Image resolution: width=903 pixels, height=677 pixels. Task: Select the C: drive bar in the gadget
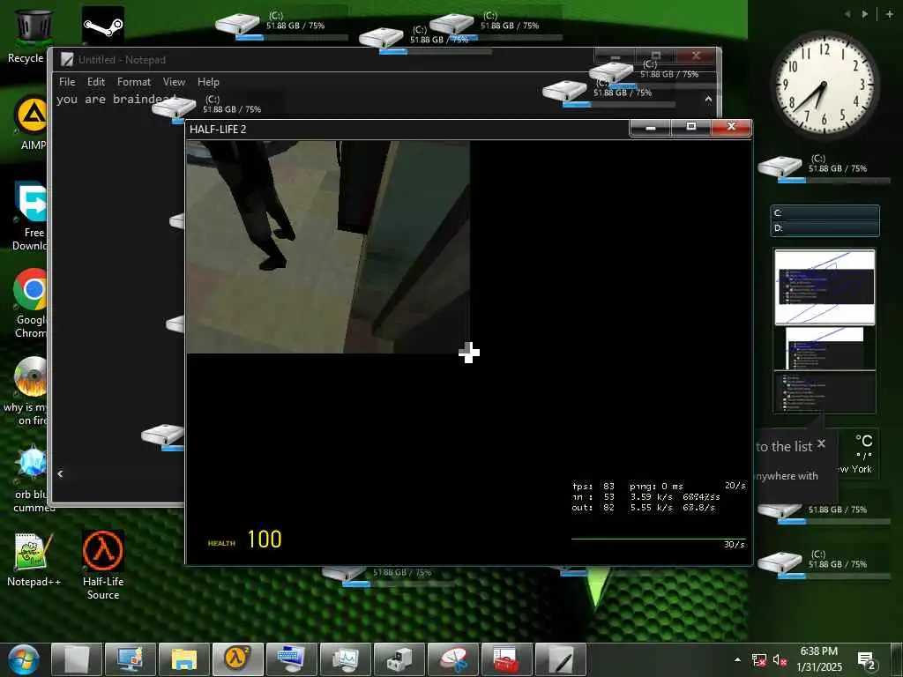click(825, 213)
